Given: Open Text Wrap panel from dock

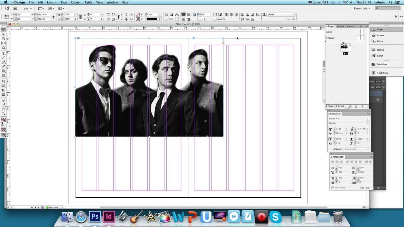Looking at the screenshot, I should 382,73.
